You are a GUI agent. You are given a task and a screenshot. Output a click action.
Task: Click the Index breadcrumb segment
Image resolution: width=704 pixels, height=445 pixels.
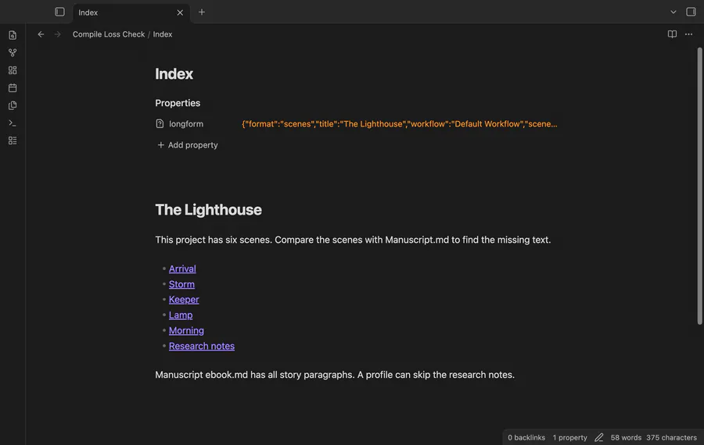click(x=163, y=34)
